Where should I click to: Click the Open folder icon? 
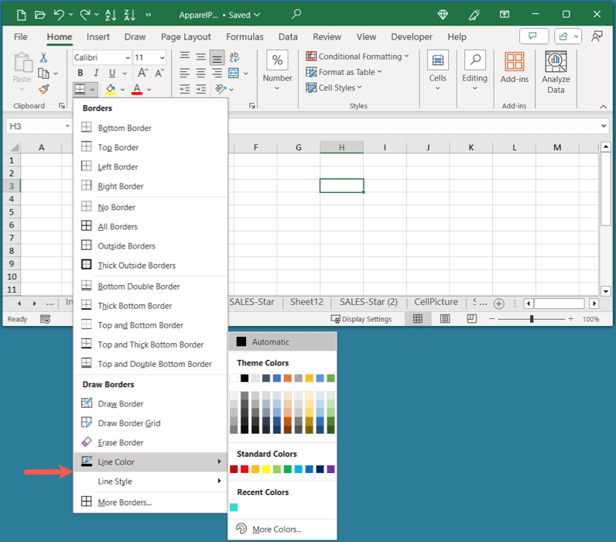tap(39, 15)
